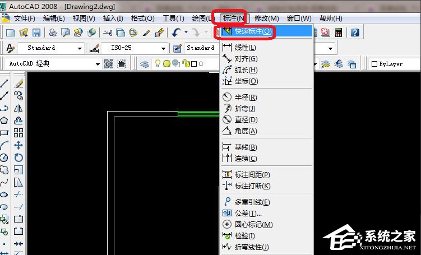
Task: Paste from clipboard icon
Action: (133, 33)
